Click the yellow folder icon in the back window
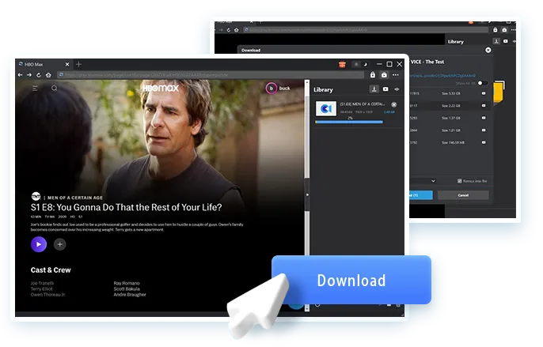This screenshot has height=347, width=543. pos(499,92)
